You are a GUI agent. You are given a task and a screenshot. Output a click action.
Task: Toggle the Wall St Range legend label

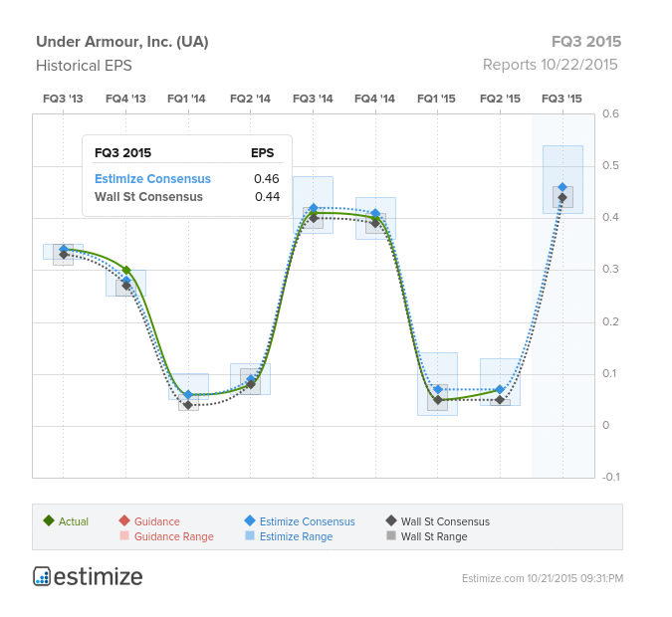point(434,536)
